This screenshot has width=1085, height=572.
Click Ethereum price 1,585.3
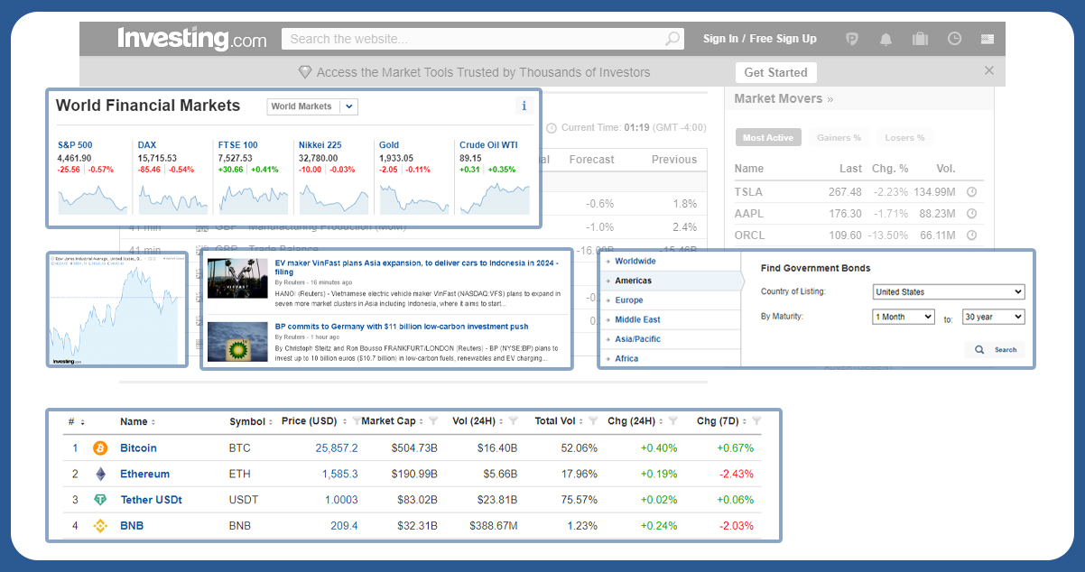point(340,474)
